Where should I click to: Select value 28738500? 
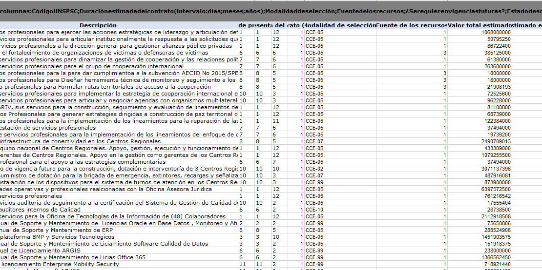480,210
